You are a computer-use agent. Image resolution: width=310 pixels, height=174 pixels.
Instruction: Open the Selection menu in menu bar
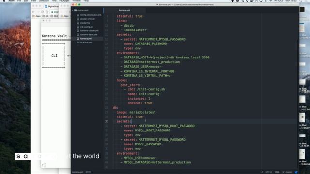(x=44, y=1)
